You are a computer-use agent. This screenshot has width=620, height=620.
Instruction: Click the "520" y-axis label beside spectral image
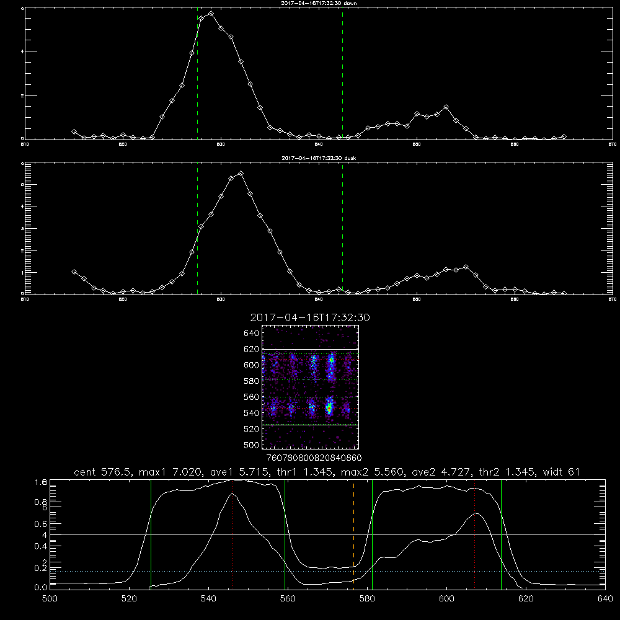252,429
